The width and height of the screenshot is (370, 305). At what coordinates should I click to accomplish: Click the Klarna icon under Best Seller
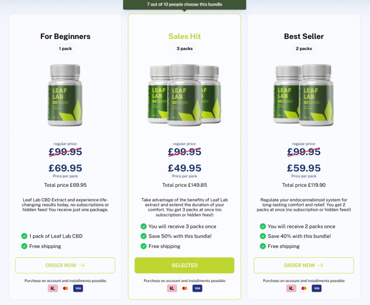[292, 288]
